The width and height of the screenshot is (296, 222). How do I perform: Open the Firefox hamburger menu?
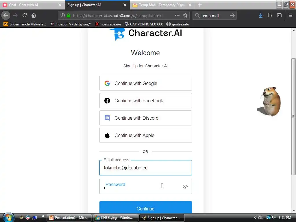point(291,16)
